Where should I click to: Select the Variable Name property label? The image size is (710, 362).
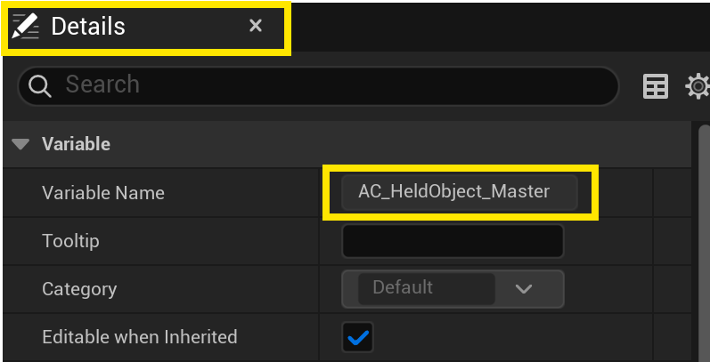[103, 192]
